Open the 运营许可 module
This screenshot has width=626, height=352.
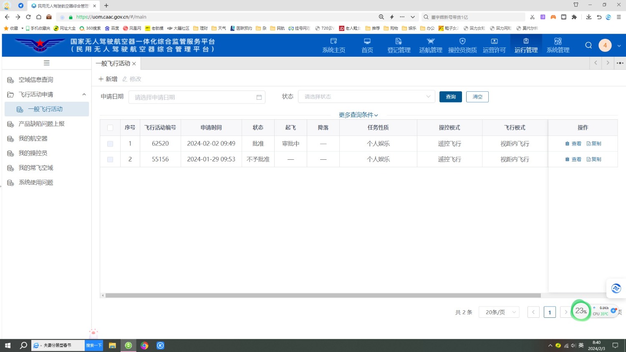click(x=494, y=45)
